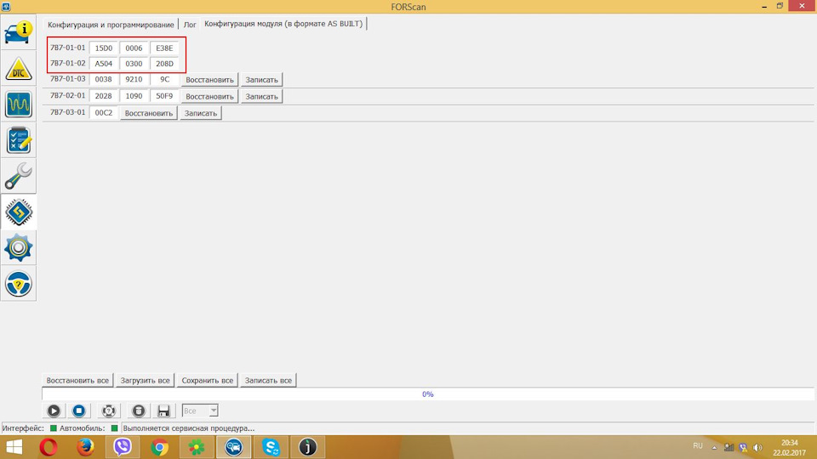The height and width of the screenshot is (459, 817).
Task: Open Viber from the taskbar
Action: 123,447
